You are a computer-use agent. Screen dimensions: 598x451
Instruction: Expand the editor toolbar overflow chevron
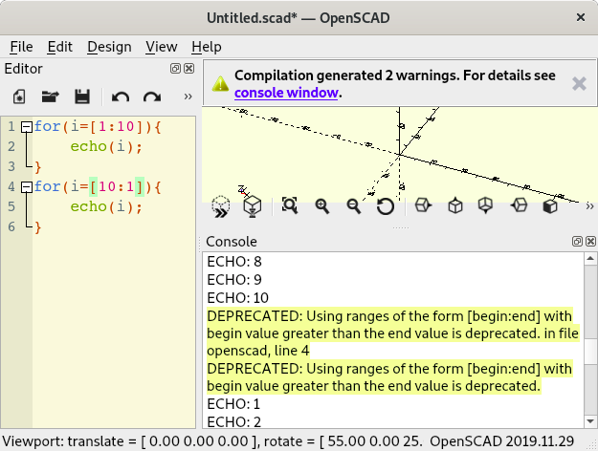point(187,97)
